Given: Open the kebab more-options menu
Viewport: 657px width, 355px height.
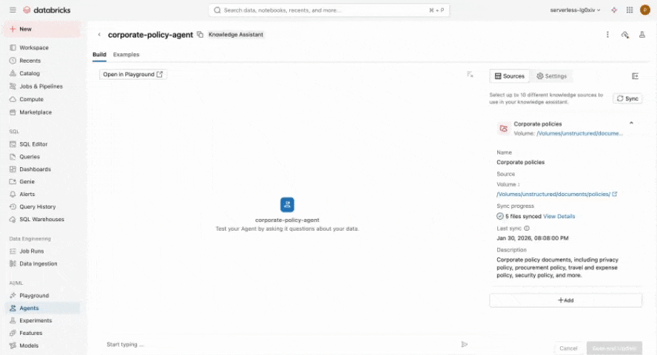Looking at the screenshot, I should click(x=607, y=35).
